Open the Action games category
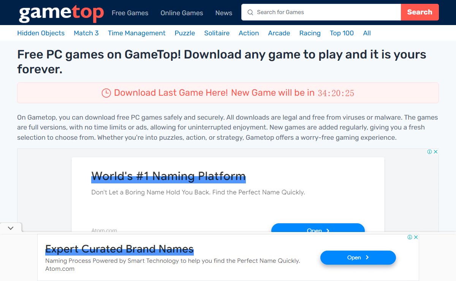 (249, 33)
